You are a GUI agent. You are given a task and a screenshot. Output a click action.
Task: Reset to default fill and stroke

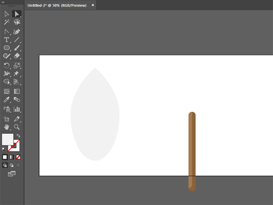pos(4,150)
